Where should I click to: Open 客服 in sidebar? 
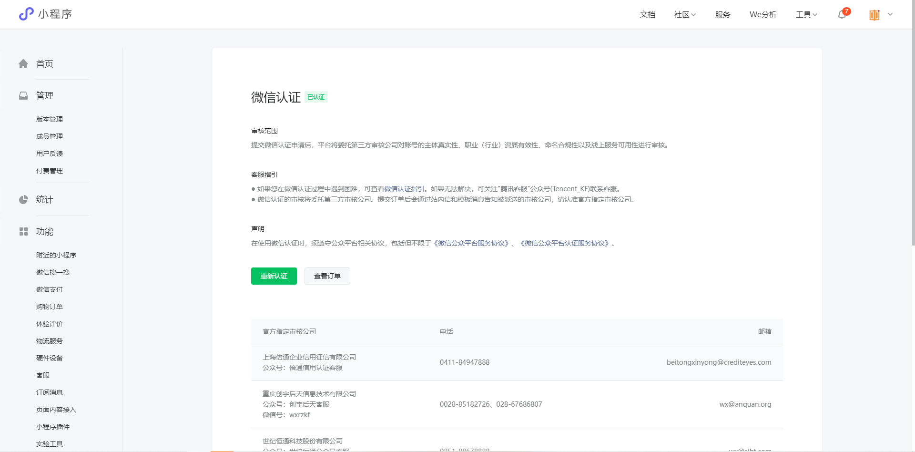click(43, 375)
